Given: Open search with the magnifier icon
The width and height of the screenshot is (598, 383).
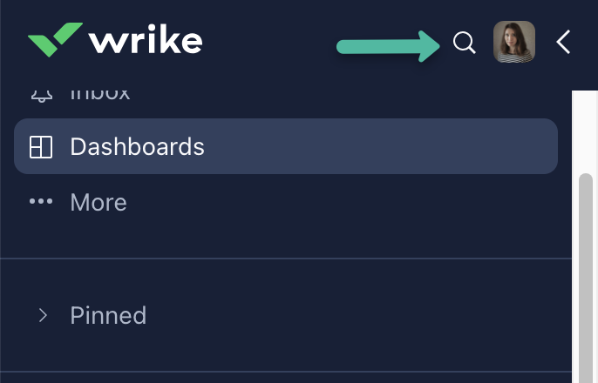Looking at the screenshot, I should tap(465, 44).
